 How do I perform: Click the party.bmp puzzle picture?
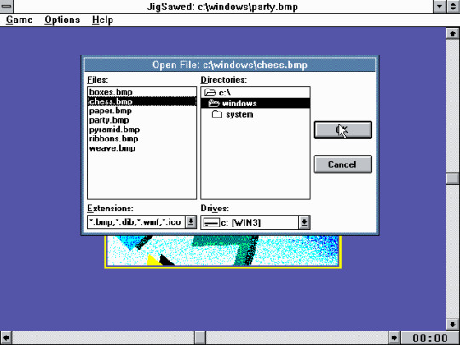point(223,251)
